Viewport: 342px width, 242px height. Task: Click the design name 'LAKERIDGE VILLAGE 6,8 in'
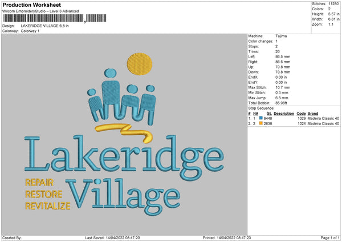coord(44,26)
